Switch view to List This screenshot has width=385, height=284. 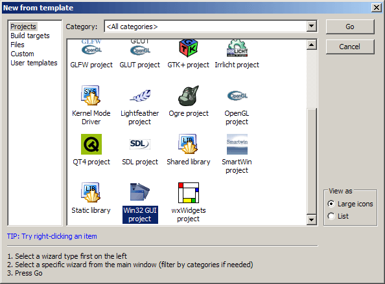click(338, 216)
